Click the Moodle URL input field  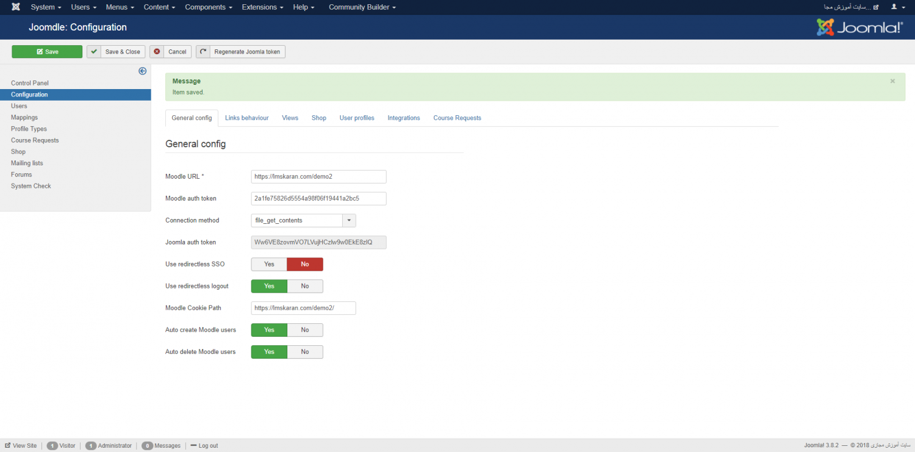click(x=318, y=176)
